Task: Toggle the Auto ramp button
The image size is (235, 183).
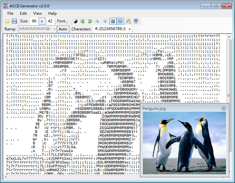Action: pyautogui.click(x=63, y=29)
